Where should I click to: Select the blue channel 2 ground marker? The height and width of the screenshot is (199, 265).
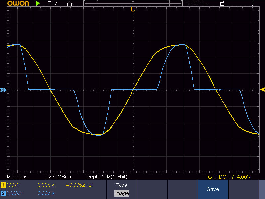tap(3, 90)
